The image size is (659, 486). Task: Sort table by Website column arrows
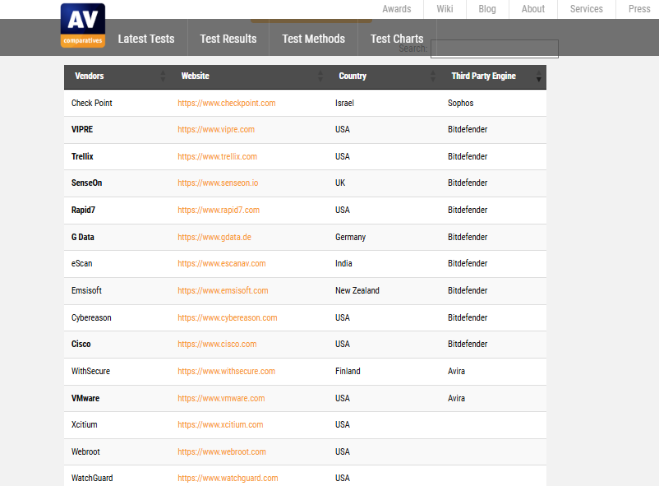320,76
